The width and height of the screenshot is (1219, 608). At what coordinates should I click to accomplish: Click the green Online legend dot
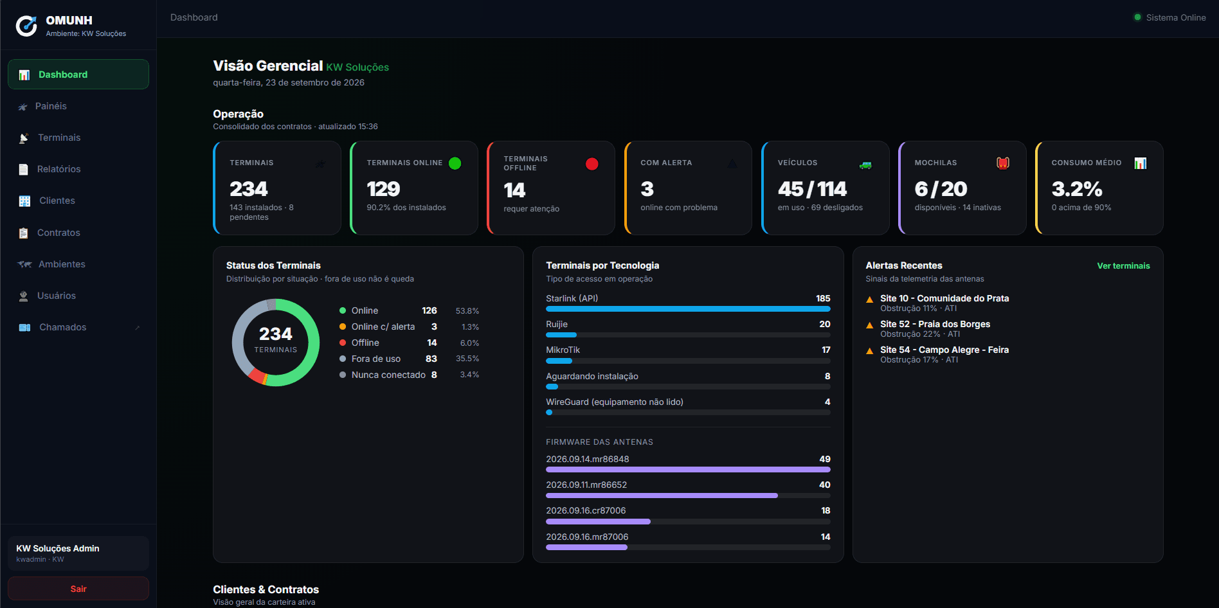[x=343, y=310]
